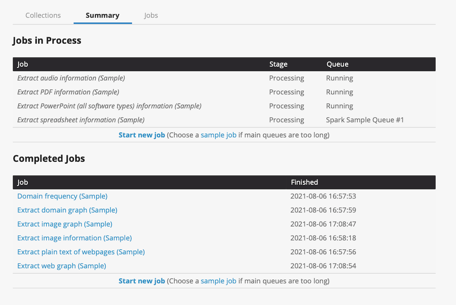
Task: Select Extract PowerPoint information (Sample) row
Action: click(109, 106)
